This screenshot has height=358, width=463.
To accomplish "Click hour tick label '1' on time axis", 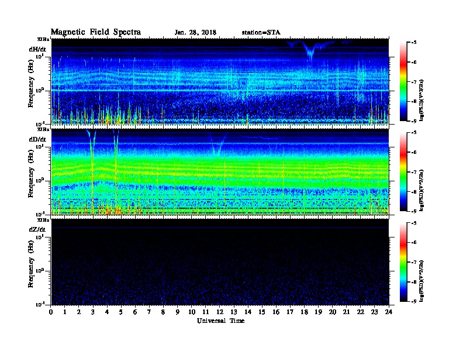I will tap(65, 312).
